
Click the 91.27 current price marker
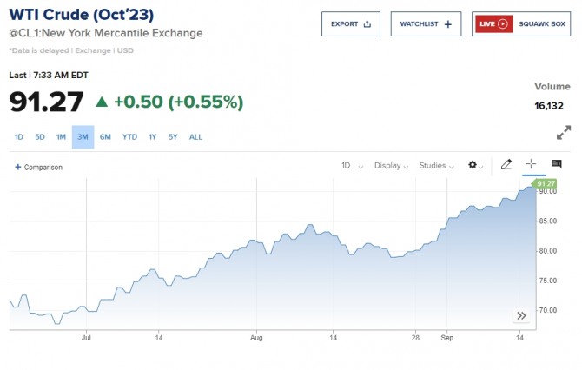coord(546,184)
